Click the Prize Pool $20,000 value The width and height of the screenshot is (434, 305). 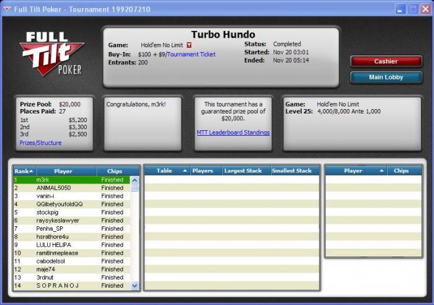point(69,104)
